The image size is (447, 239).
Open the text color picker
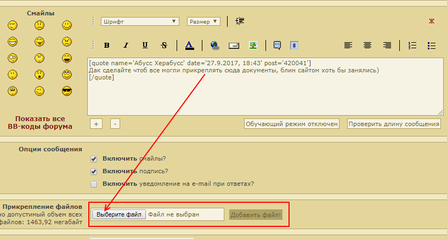pos(189,45)
